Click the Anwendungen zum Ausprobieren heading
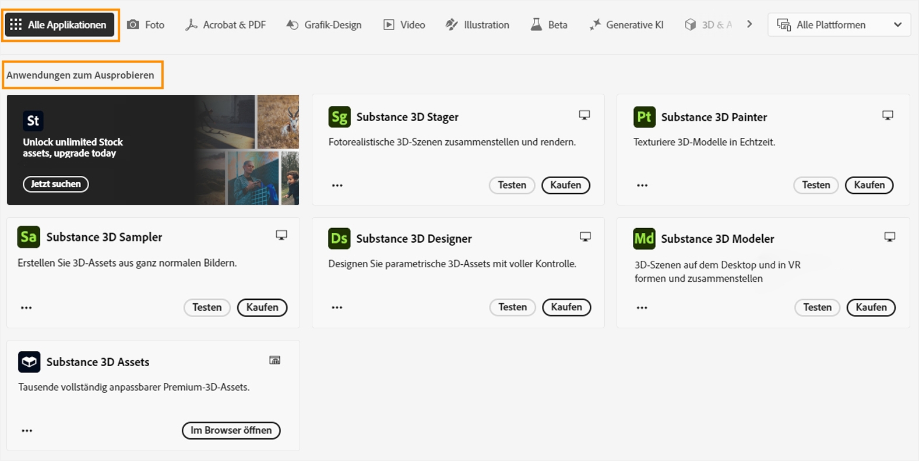 80,75
